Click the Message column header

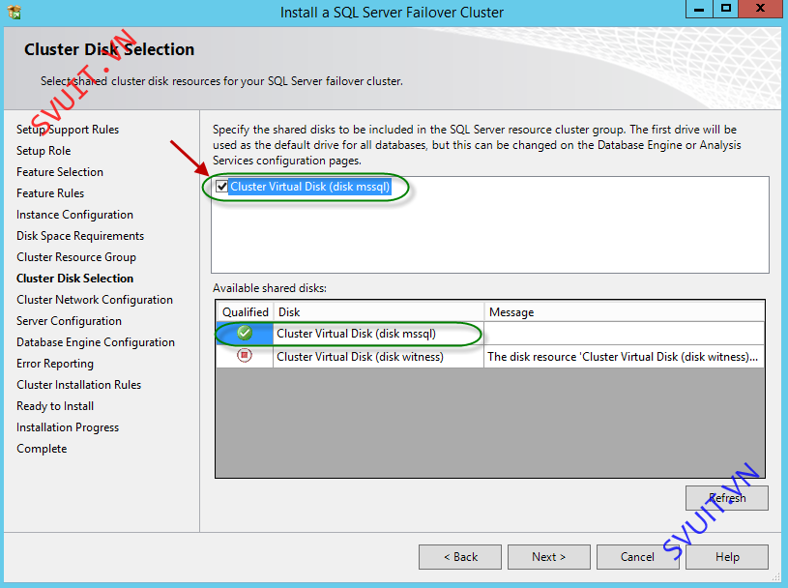(x=625, y=312)
